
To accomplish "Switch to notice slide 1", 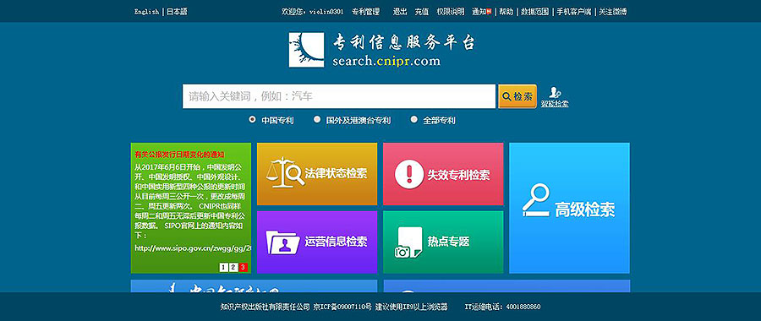I will pyautogui.click(x=223, y=267).
